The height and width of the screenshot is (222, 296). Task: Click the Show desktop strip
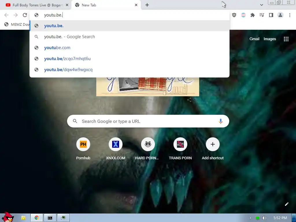coord(294,218)
